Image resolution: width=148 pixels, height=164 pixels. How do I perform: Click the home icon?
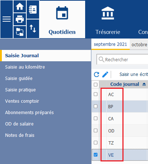(x=20, y=7)
